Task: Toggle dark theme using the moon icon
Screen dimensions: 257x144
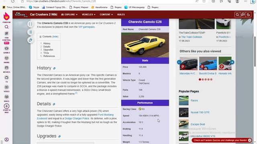Action: coord(249,15)
